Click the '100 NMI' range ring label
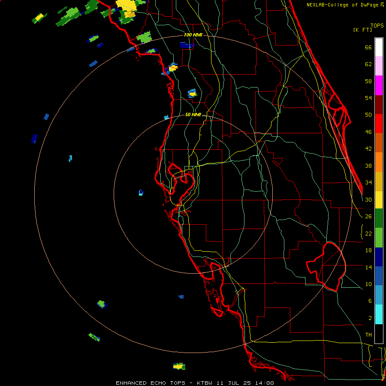386x386 pixels. (x=193, y=35)
